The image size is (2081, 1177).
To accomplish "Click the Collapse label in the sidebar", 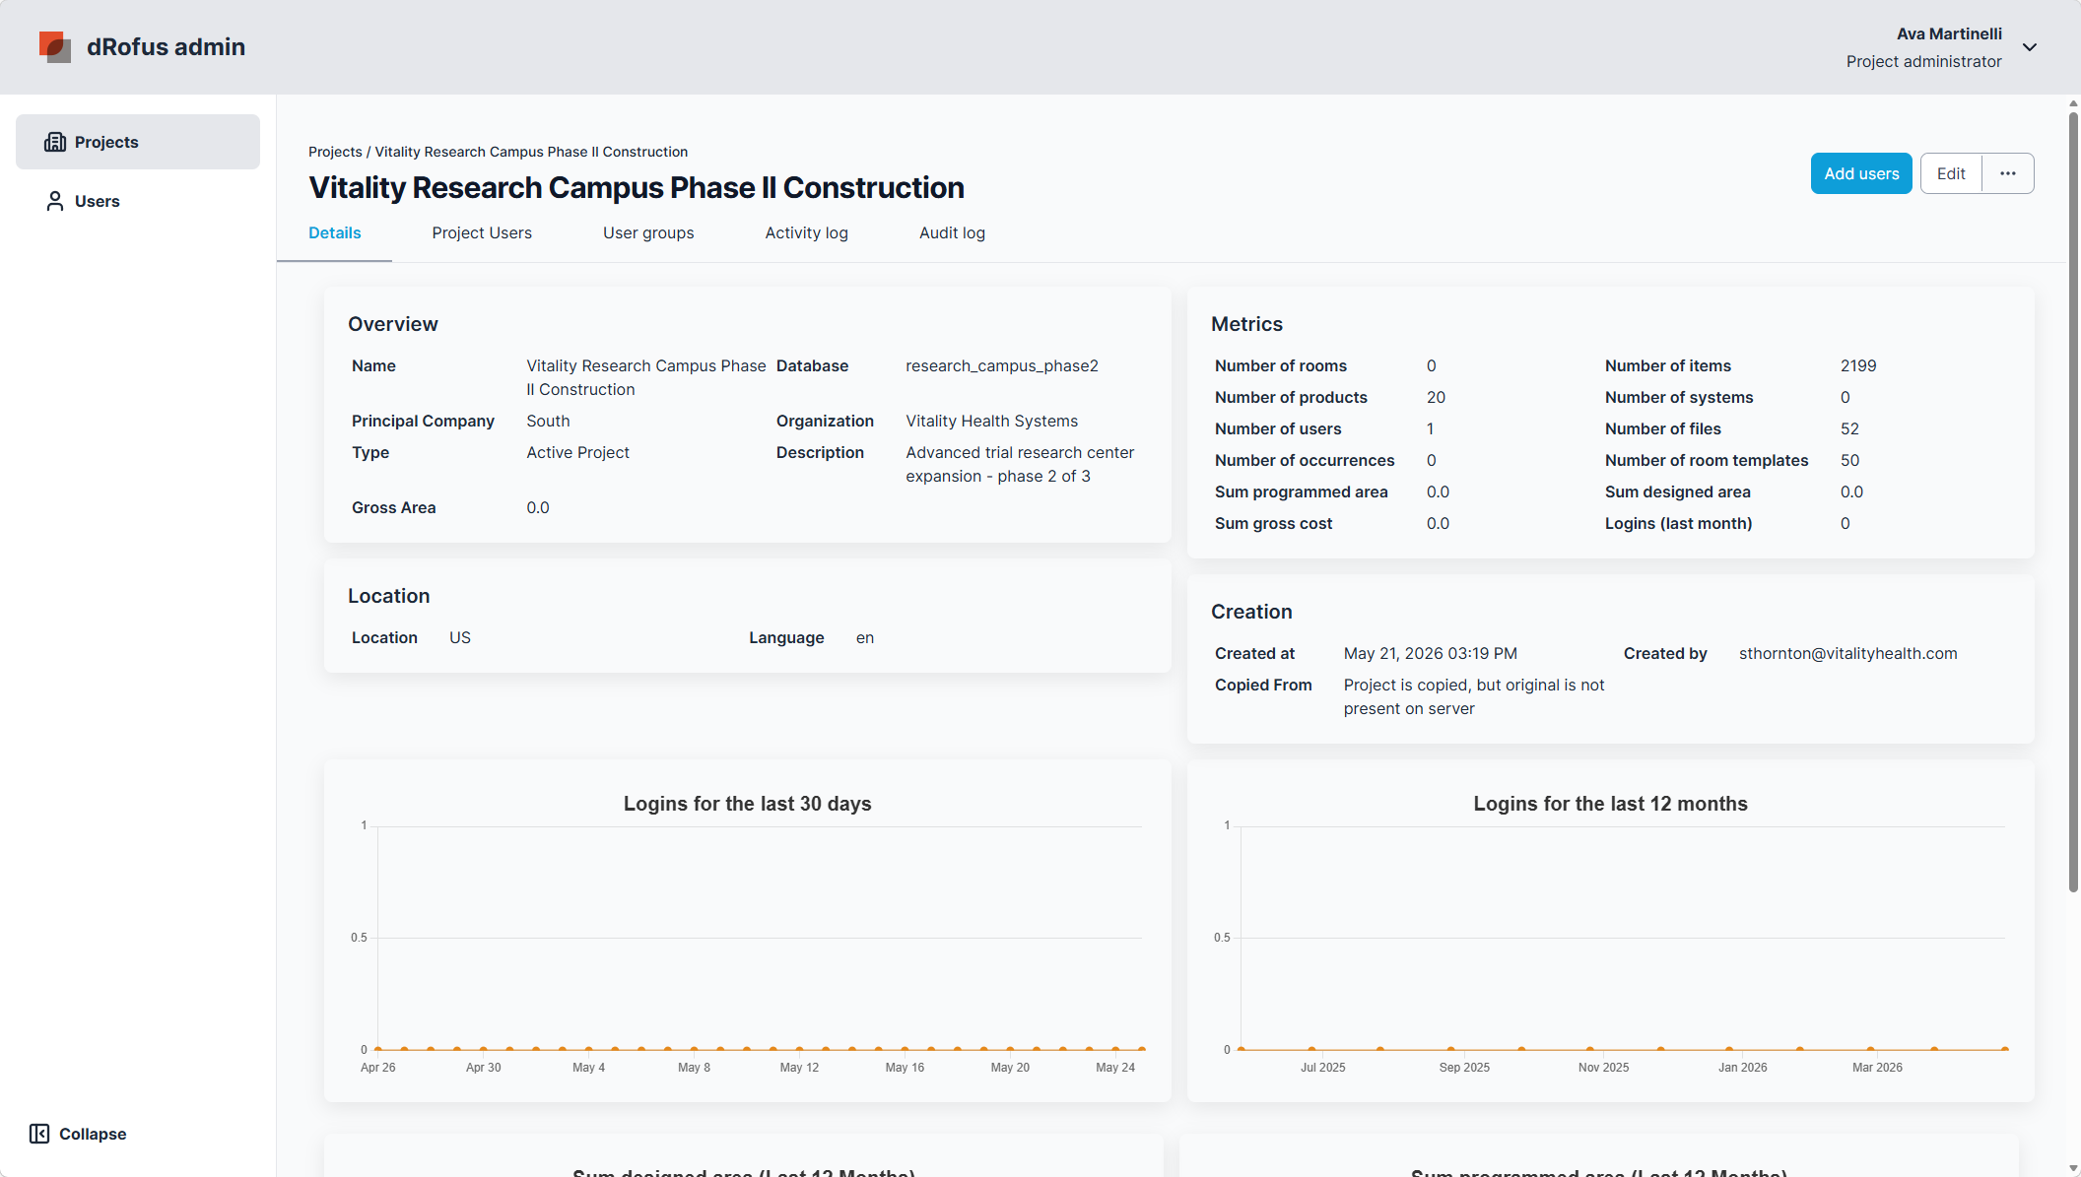I will (93, 1134).
